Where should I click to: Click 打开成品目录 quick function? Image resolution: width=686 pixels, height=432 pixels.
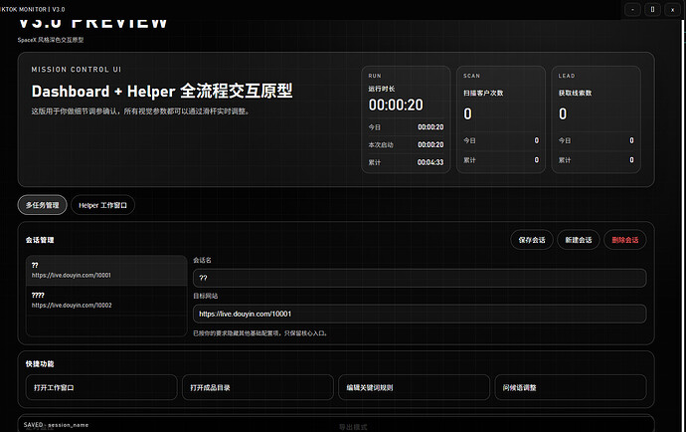pos(257,387)
